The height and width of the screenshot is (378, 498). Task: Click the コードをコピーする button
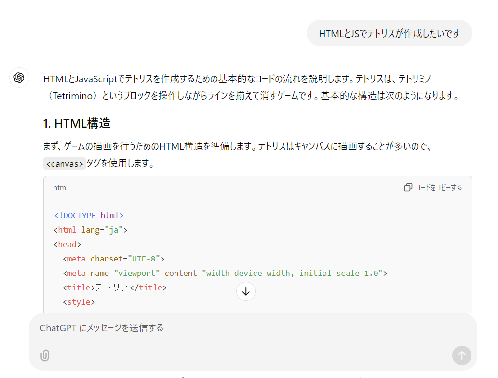pos(433,187)
